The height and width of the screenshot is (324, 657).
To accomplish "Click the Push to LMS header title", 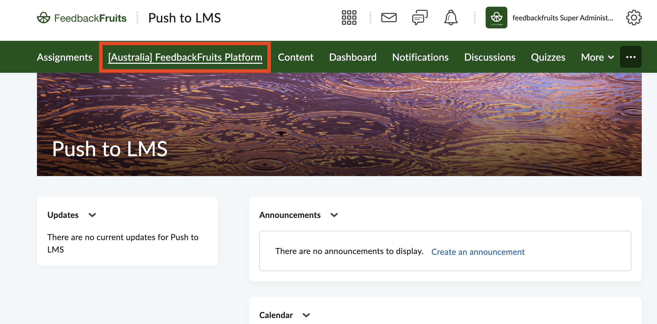I will click(185, 18).
